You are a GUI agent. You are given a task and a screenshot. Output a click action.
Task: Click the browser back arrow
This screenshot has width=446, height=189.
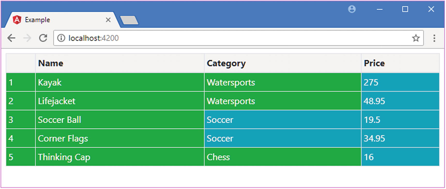click(x=11, y=38)
